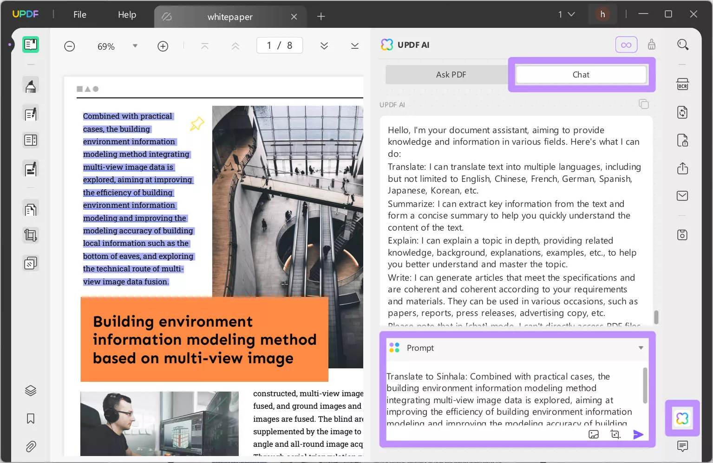Close the whitepaper tab
This screenshot has width=713, height=463.
(x=294, y=17)
